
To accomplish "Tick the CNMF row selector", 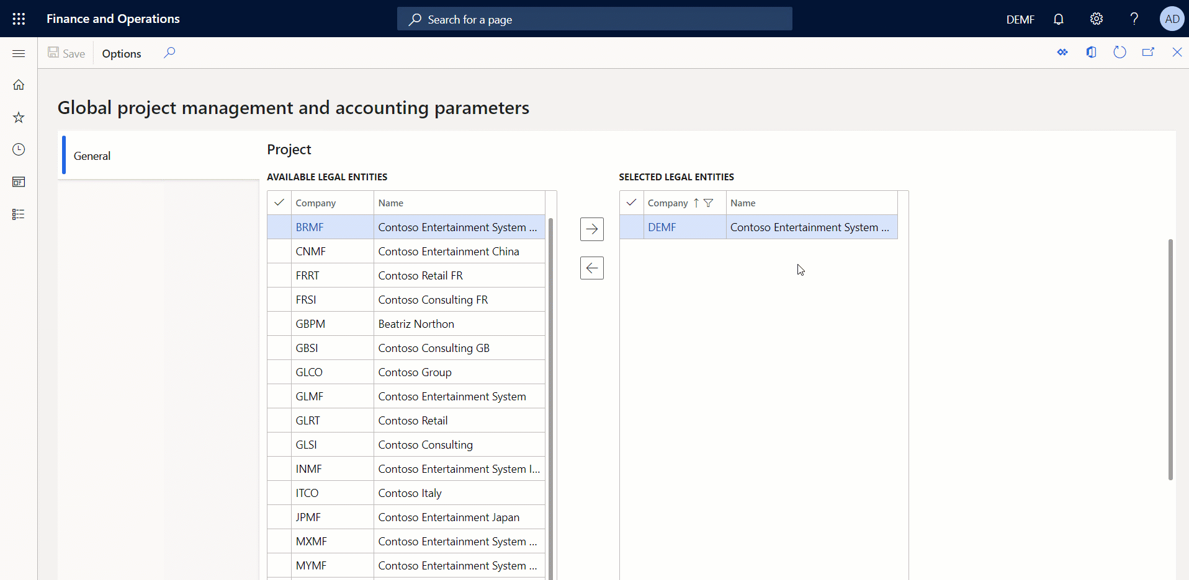I will tap(279, 251).
